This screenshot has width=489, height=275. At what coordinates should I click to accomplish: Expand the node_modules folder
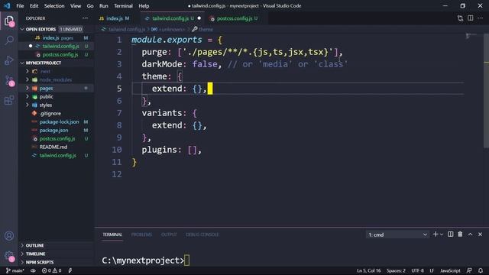28,79
